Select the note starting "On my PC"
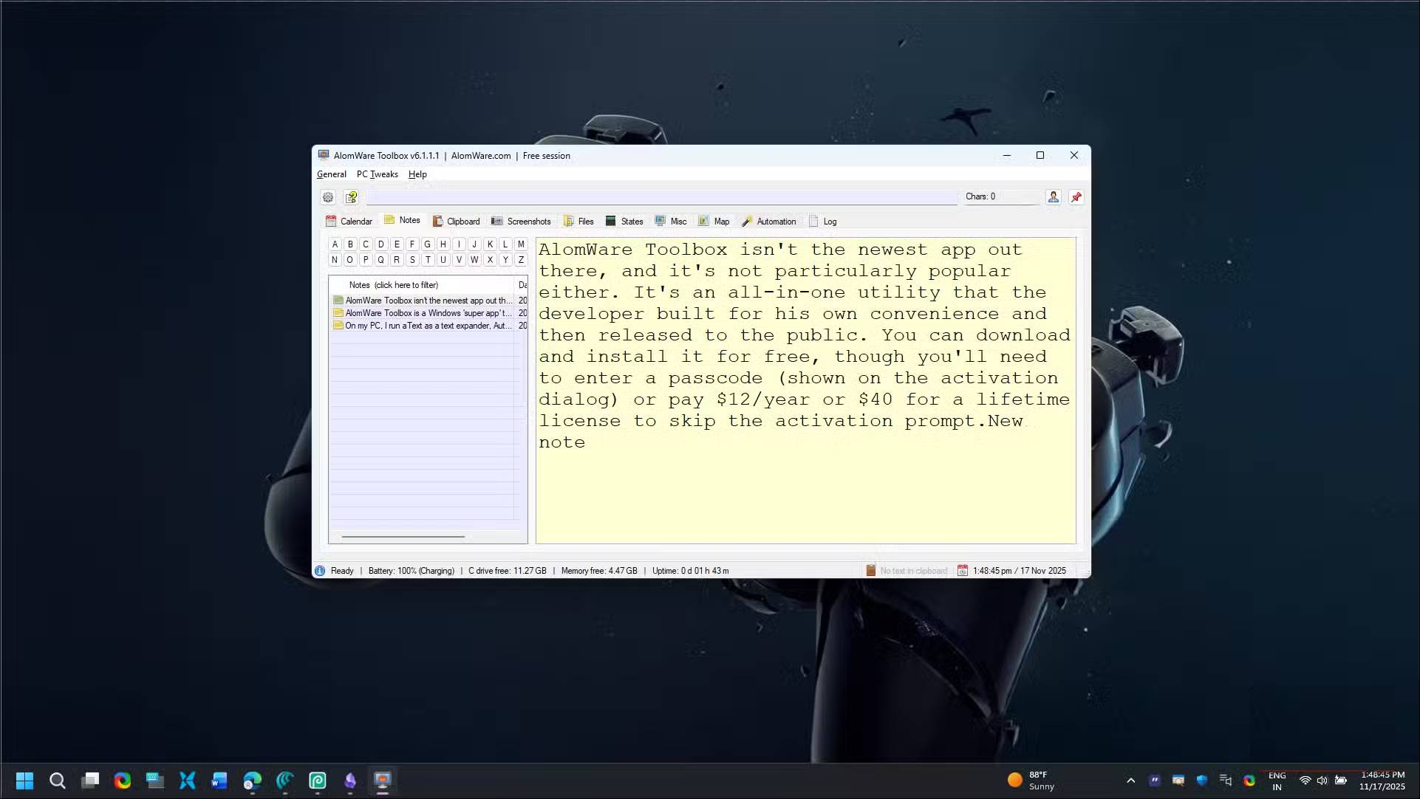 click(427, 326)
